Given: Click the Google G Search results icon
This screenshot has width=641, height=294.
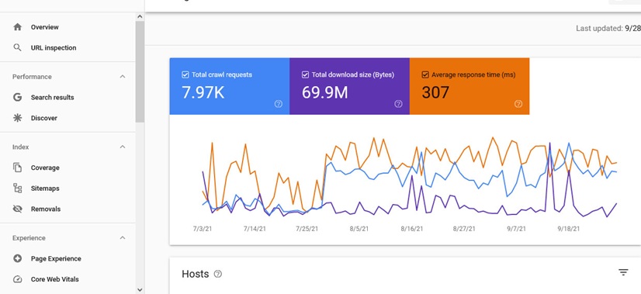Looking at the screenshot, I should [x=17, y=97].
